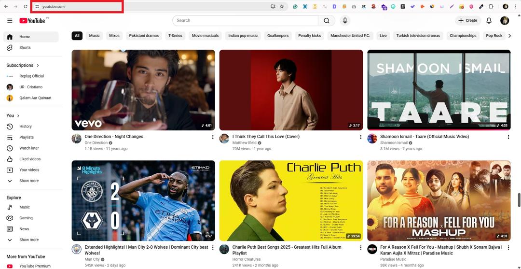Select Championships chip
The height and width of the screenshot is (269, 521).
[x=463, y=36]
